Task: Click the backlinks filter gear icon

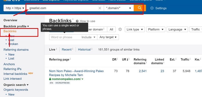Action: click(x=120, y=29)
